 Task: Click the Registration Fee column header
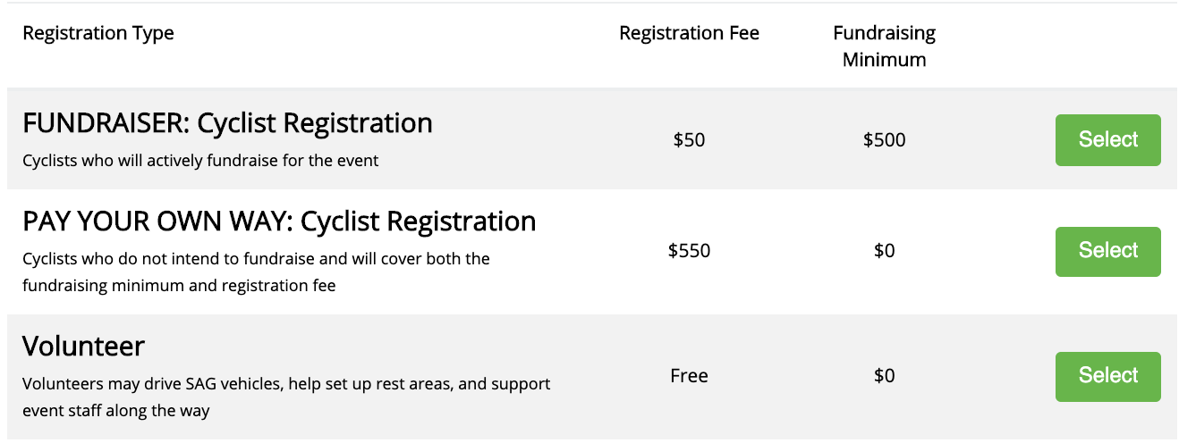pyautogui.click(x=689, y=33)
